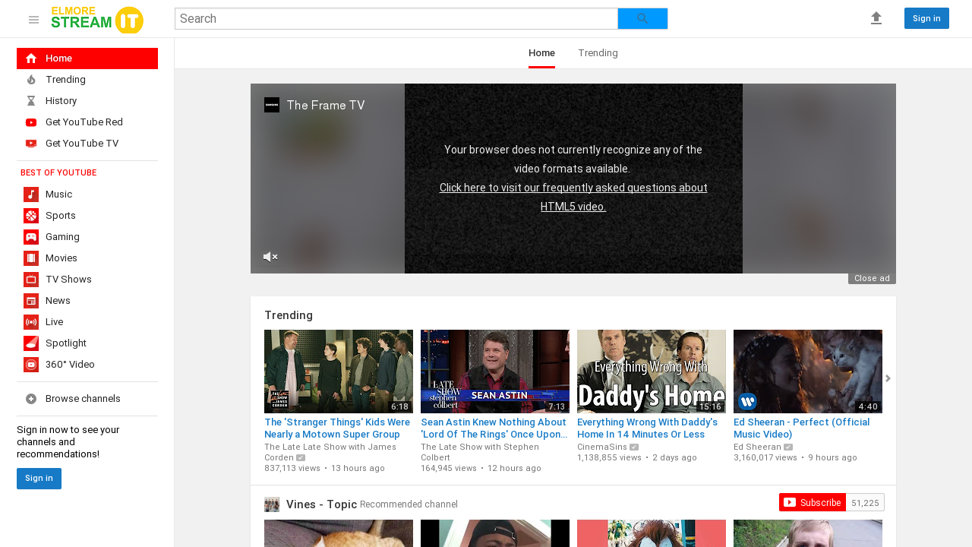Open The Frame TV ad title
972x547 pixels.
tap(326, 106)
